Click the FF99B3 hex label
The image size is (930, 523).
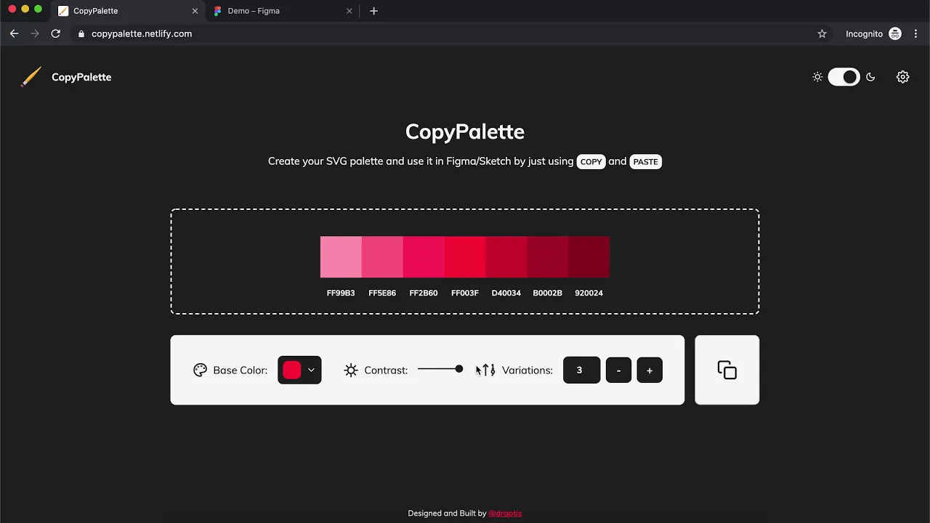(x=341, y=293)
